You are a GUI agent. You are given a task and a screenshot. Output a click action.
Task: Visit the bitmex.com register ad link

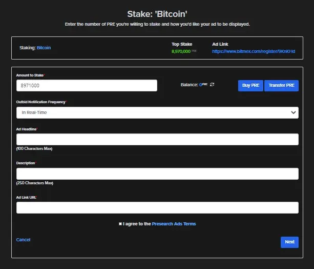[x=254, y=51]
